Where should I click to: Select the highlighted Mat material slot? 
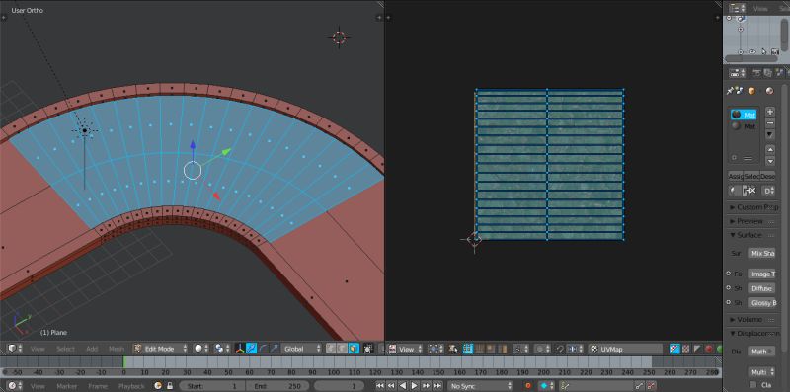coord(745,115)
